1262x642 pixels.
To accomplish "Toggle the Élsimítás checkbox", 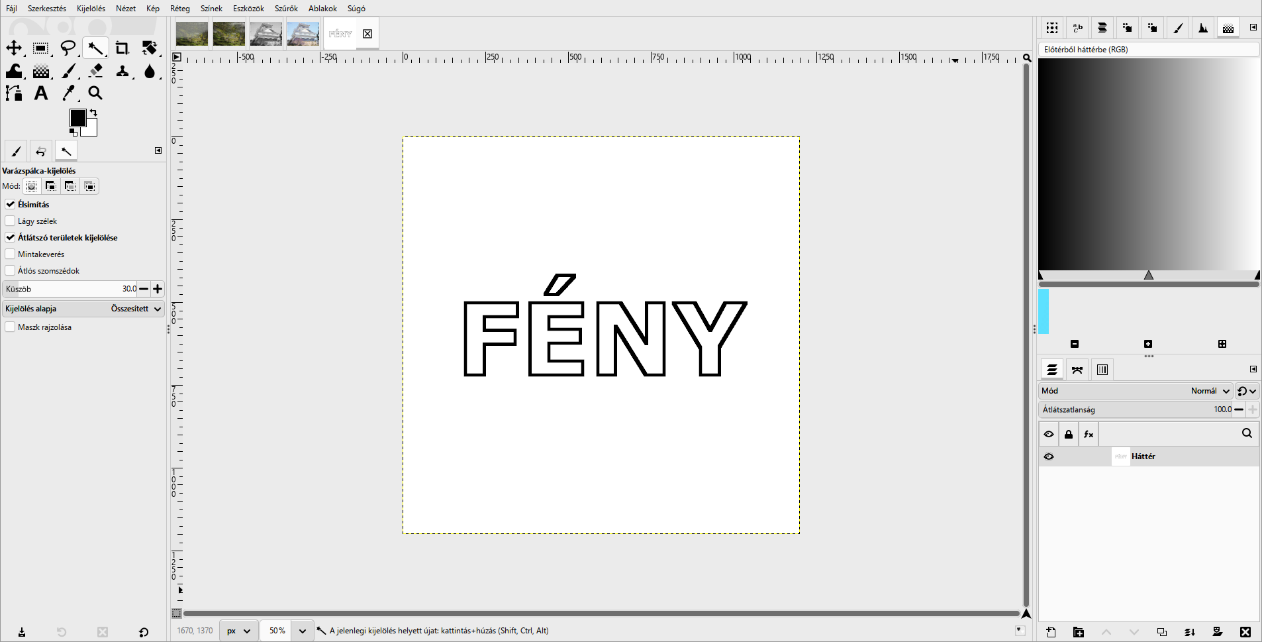I will [x=10, y=204].
